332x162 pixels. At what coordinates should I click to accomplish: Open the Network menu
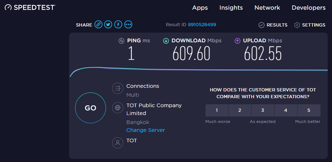point(267,8)
